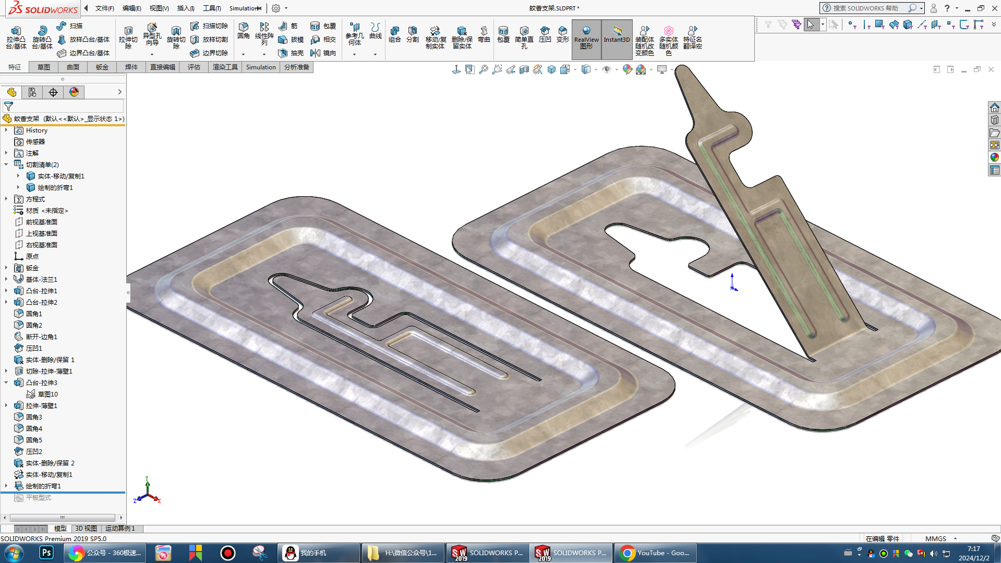The height and width of the screenshot is (563, 1001).
Task: Click the 旋转凸台/基体 revolve boss tool
Action: (x=42, y=38)
